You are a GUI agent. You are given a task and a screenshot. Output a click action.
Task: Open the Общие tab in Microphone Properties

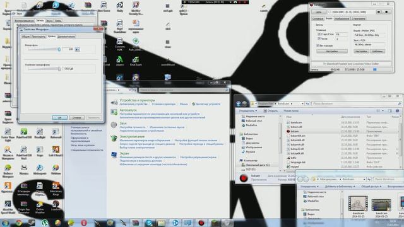pyautogui.click(x=26, y=37)
